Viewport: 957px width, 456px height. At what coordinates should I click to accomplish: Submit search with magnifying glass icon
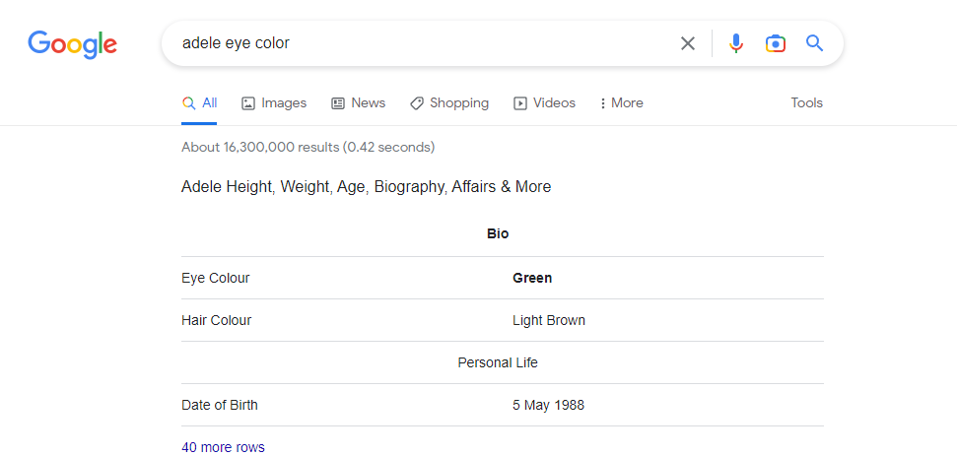(x=815, y=42)
